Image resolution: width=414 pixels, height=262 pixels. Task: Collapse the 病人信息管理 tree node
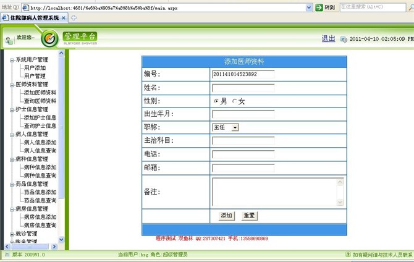[12, 135]
